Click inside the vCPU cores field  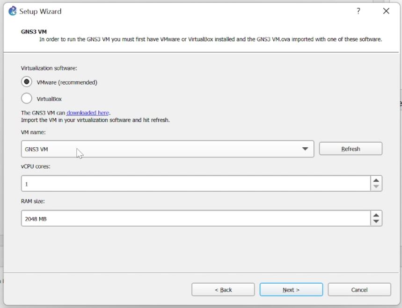coord(196,184)
